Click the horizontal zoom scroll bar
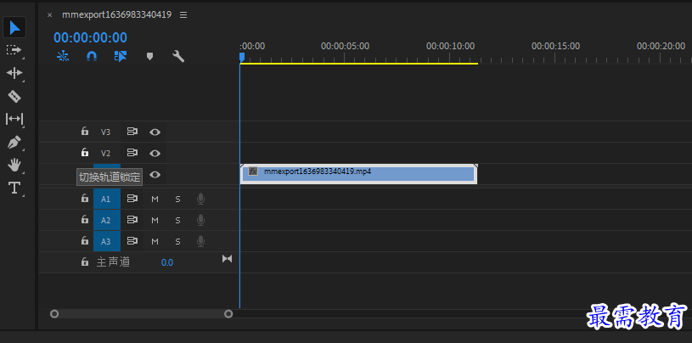Viewport: 692px width, 343px height. click(x=141, y=314)
